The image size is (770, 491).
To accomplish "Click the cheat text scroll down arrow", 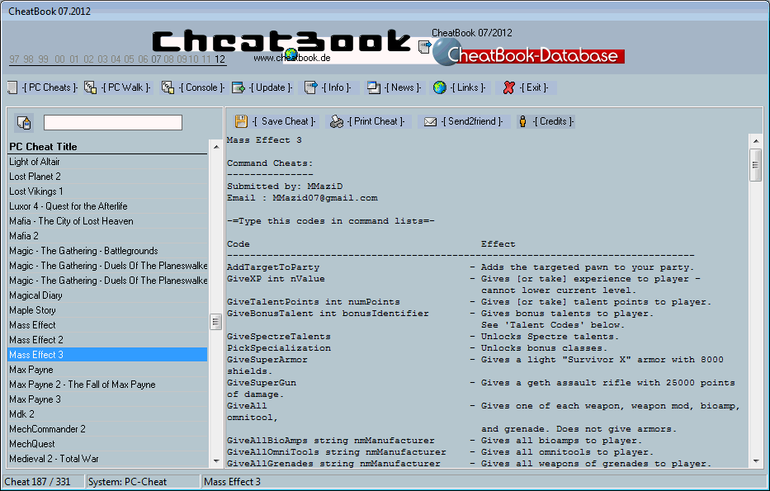I will (x=755, y=461).
